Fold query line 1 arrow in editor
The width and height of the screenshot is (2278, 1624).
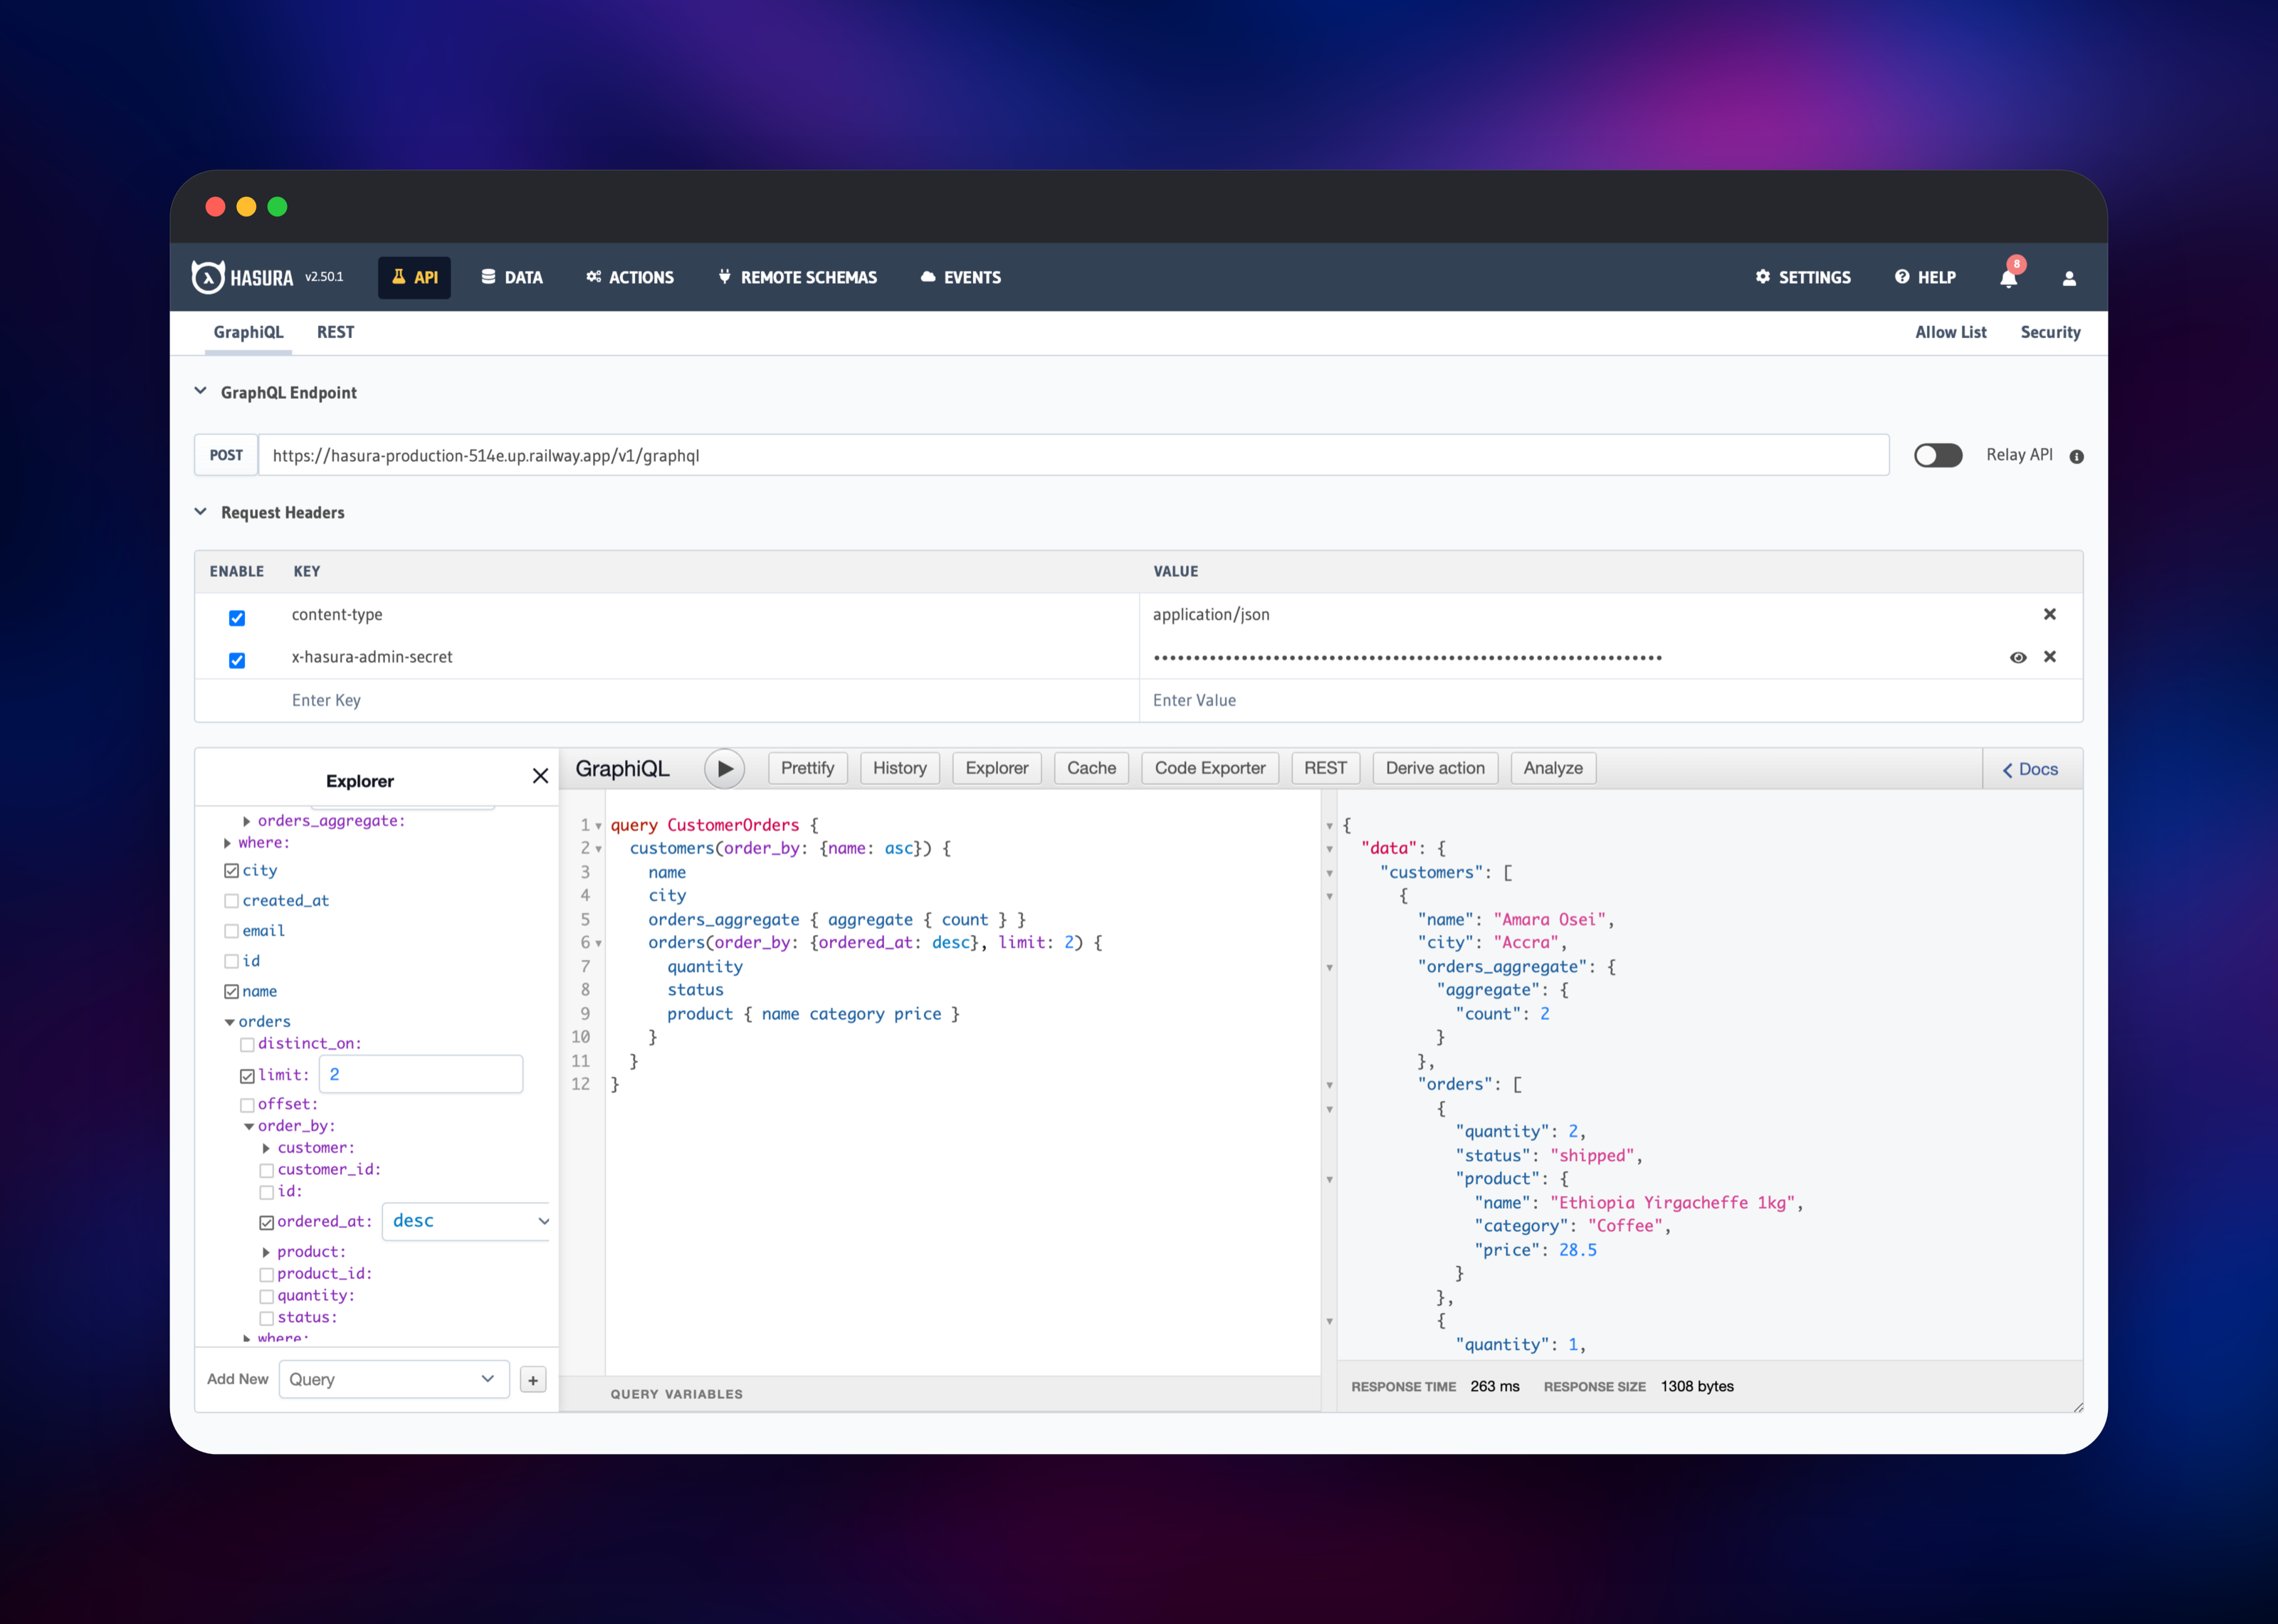coord(598,826)
